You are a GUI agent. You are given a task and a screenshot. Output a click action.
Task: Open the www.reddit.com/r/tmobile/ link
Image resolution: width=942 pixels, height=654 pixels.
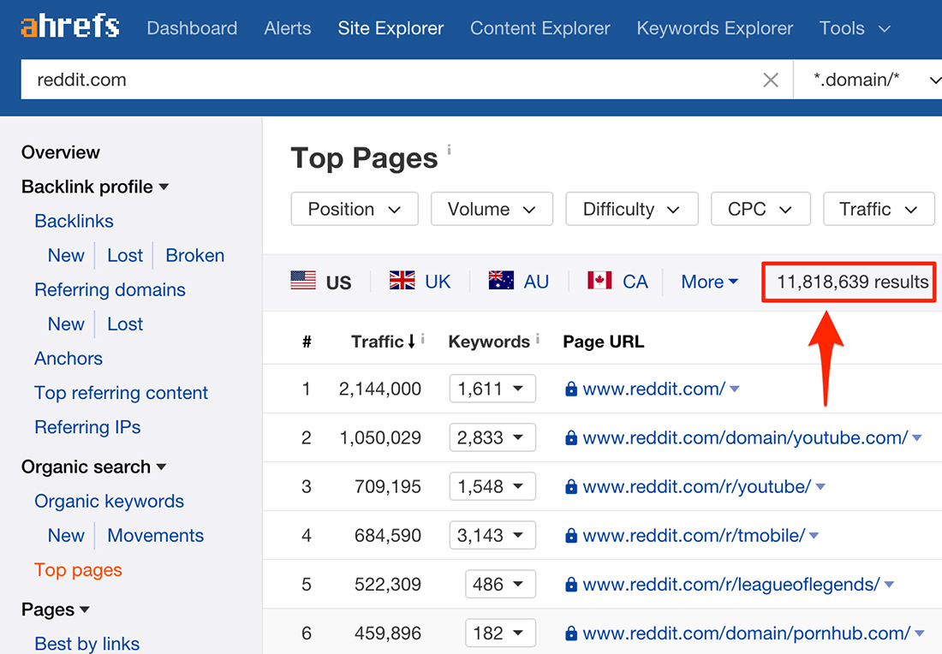[x=694, y=535]
